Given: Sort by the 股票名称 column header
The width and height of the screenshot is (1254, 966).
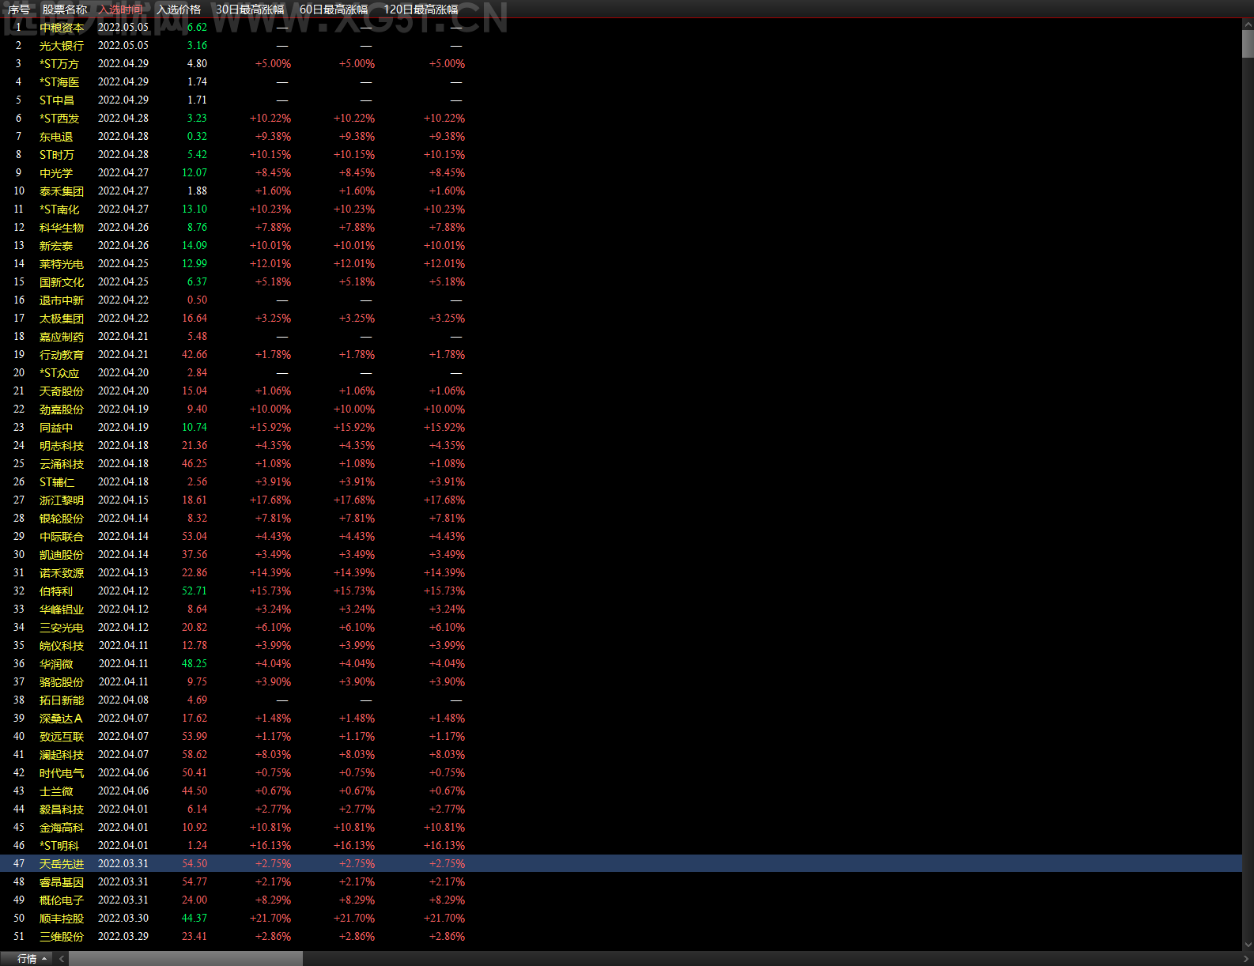Looking at the screenshot, I should click(x=65, y=9).
